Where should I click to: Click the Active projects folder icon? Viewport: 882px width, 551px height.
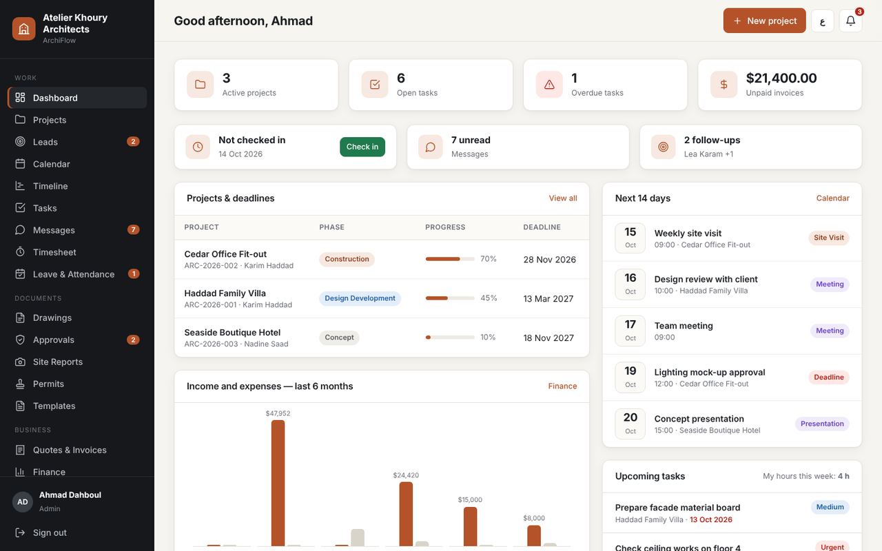[201, 85]
